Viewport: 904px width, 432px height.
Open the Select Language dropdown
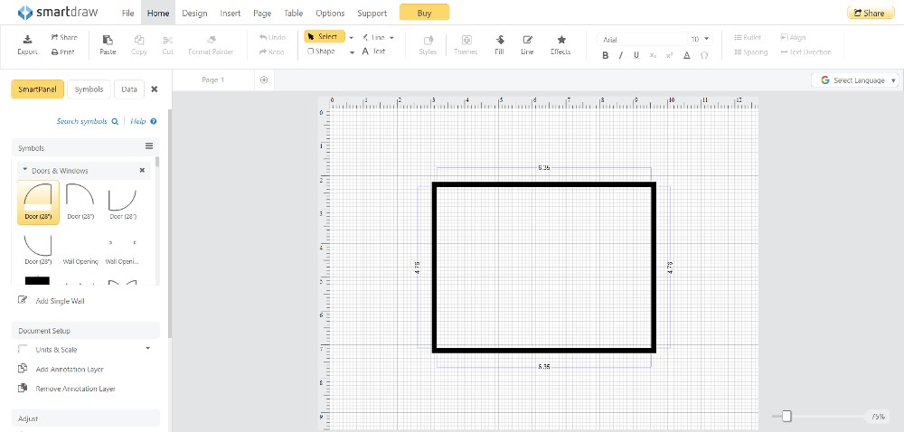[x=855, y=80]
